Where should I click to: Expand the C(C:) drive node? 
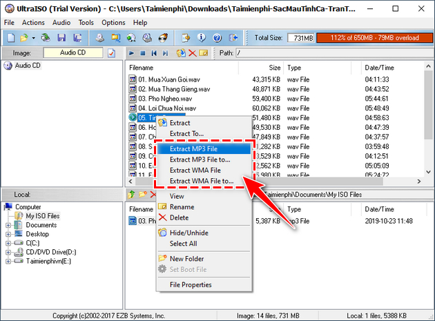(8, 243)
